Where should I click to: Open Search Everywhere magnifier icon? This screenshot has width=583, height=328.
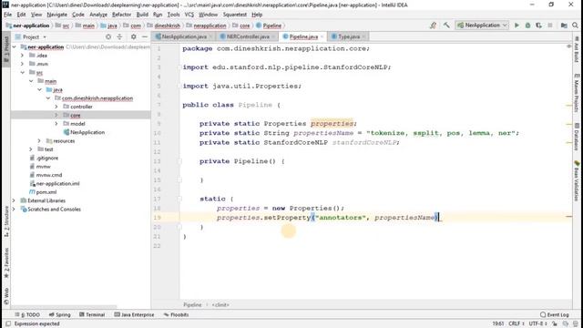click(x=575, y=26)
